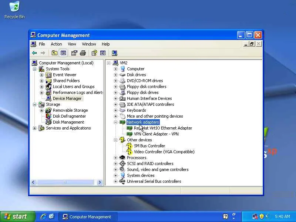Open the Help menu
The image size is (296, 222).
tap(106, 44)
